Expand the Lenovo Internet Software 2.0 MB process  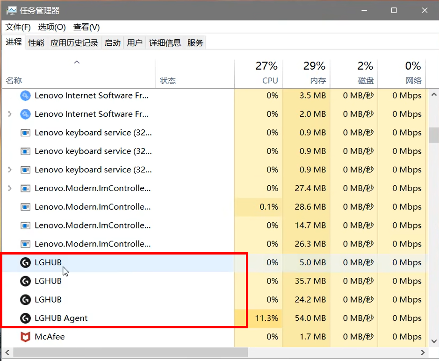pos(10,114)
